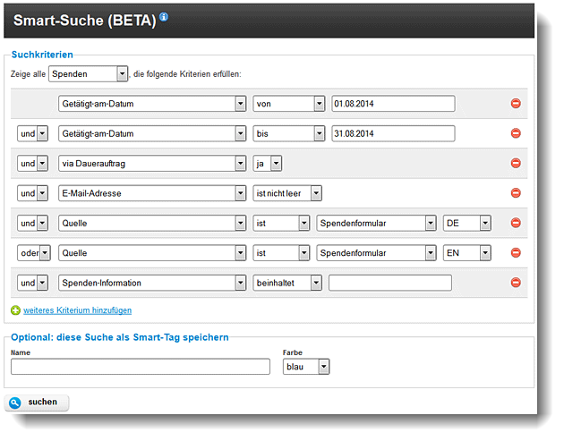Open the 'ja' value dropdown
Screen dimensions: 564x441
pyautogui.click(x=268, y=164)
